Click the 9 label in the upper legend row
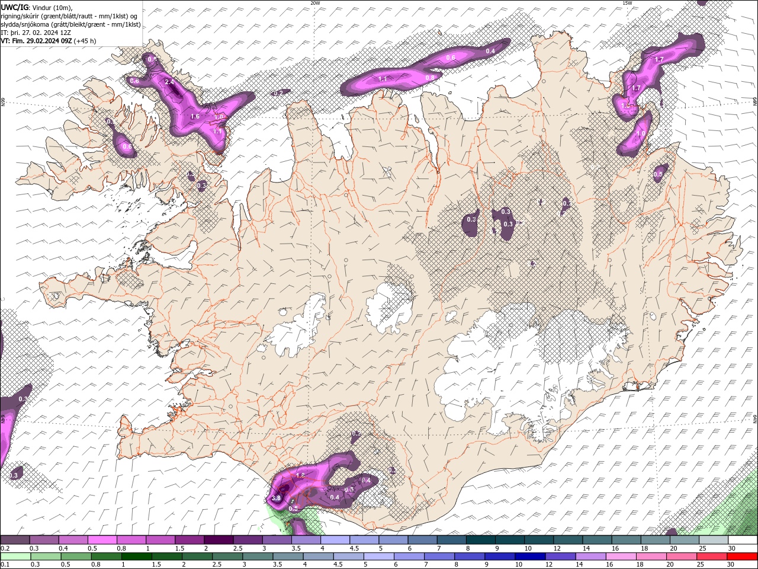 click(x=497, y=548)
